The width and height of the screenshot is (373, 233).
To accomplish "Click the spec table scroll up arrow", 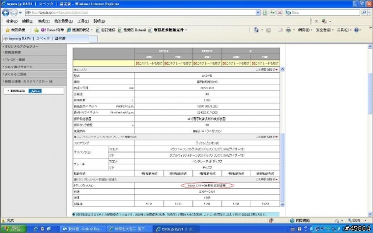I will 282,69.
